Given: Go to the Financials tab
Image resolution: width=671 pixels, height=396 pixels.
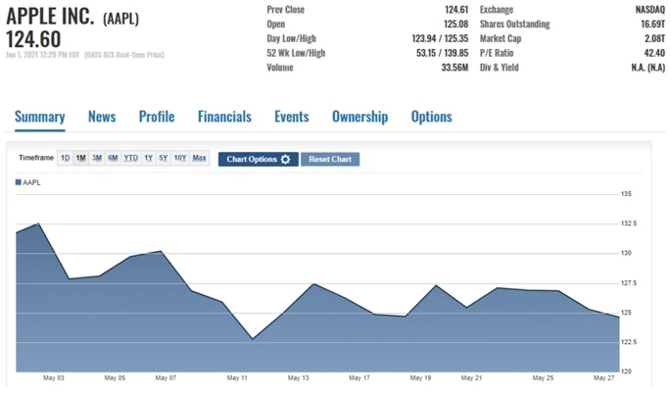Looking at the screenshot, I should tap(224, 117).
